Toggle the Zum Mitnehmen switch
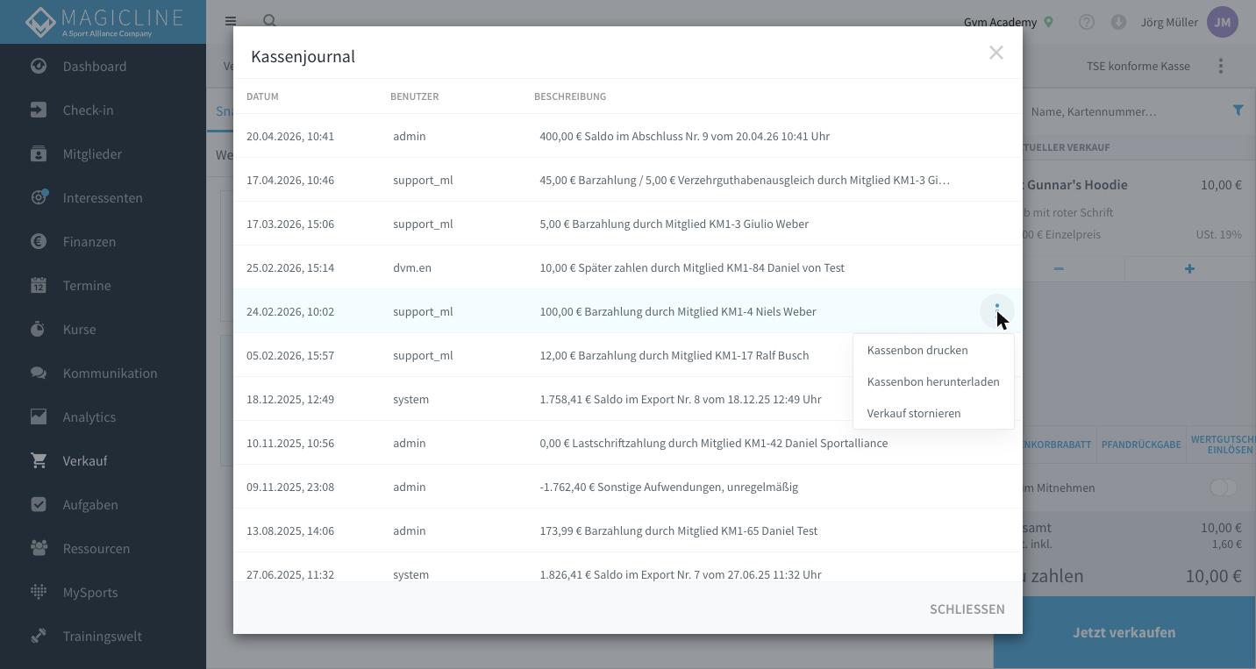Viewport: 1256px width, 669px height. [1223, 488]
